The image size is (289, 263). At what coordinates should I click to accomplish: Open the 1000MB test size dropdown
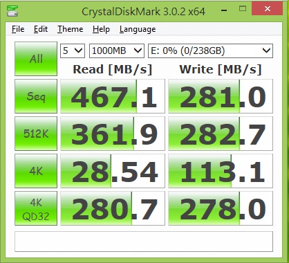pyautogui.click(x=117, y=51)
